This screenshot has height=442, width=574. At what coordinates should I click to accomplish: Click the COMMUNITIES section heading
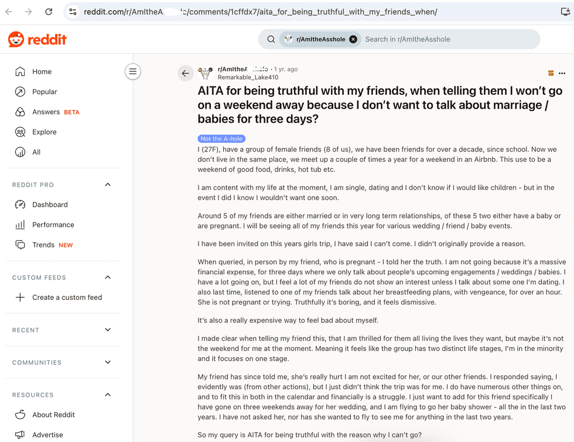click(37, 362)
